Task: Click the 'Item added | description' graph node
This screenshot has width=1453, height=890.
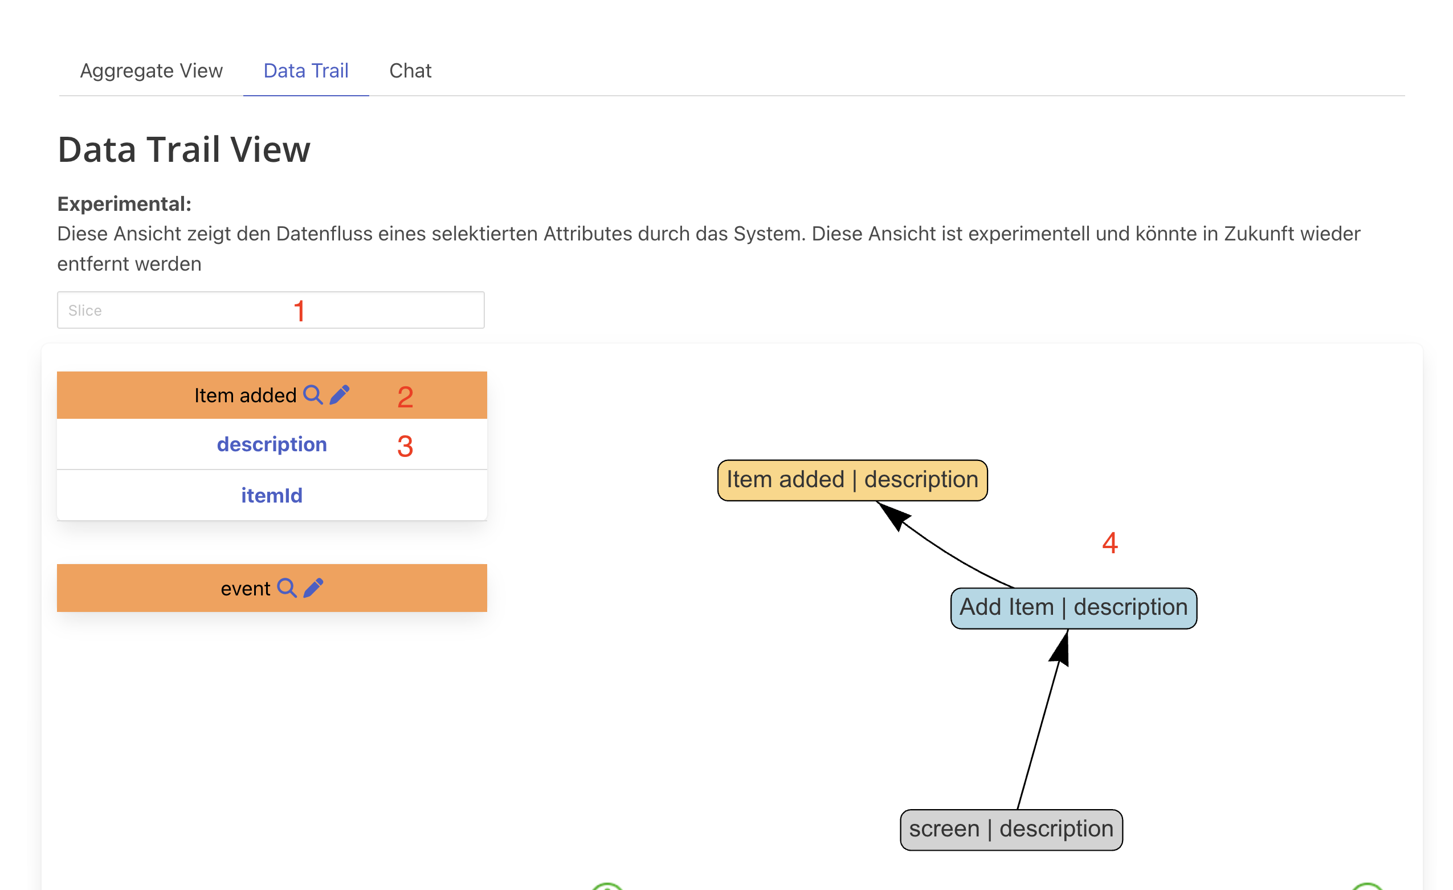Action: (x=852, y=480)
